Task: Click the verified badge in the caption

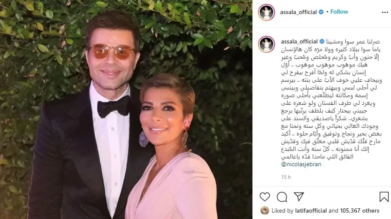Action: tap(322, 41)
